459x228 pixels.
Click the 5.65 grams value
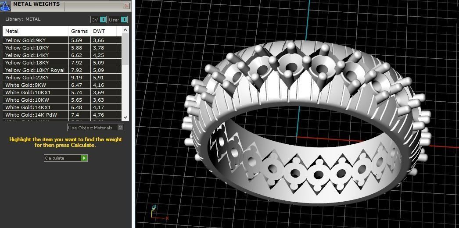[76, 100]
